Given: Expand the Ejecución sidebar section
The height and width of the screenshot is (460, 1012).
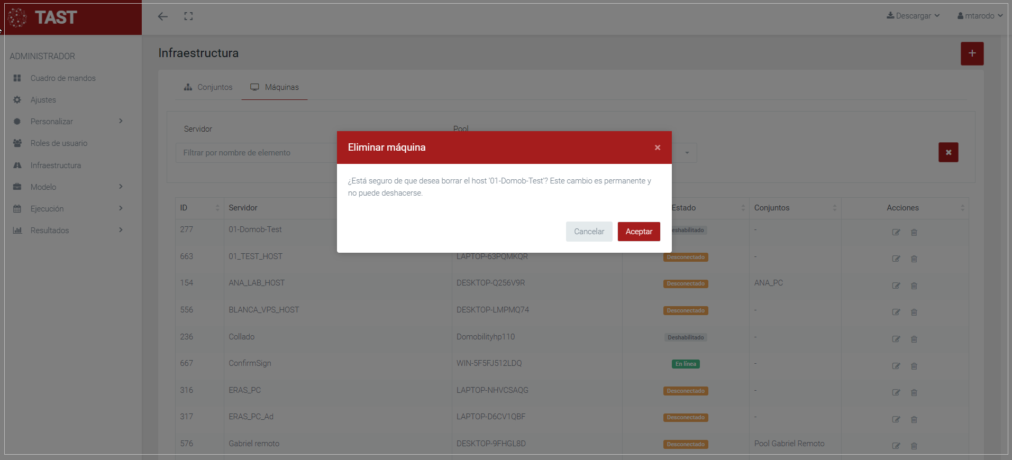Looking at the screenshot, I should click(68, 209).
